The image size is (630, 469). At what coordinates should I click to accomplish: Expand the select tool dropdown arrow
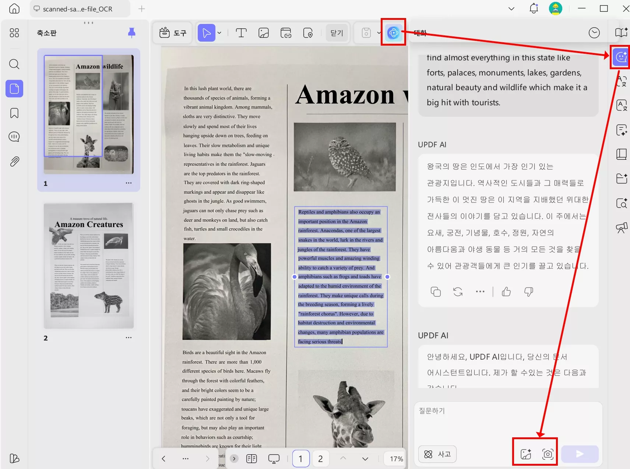(x=219, y=33)
